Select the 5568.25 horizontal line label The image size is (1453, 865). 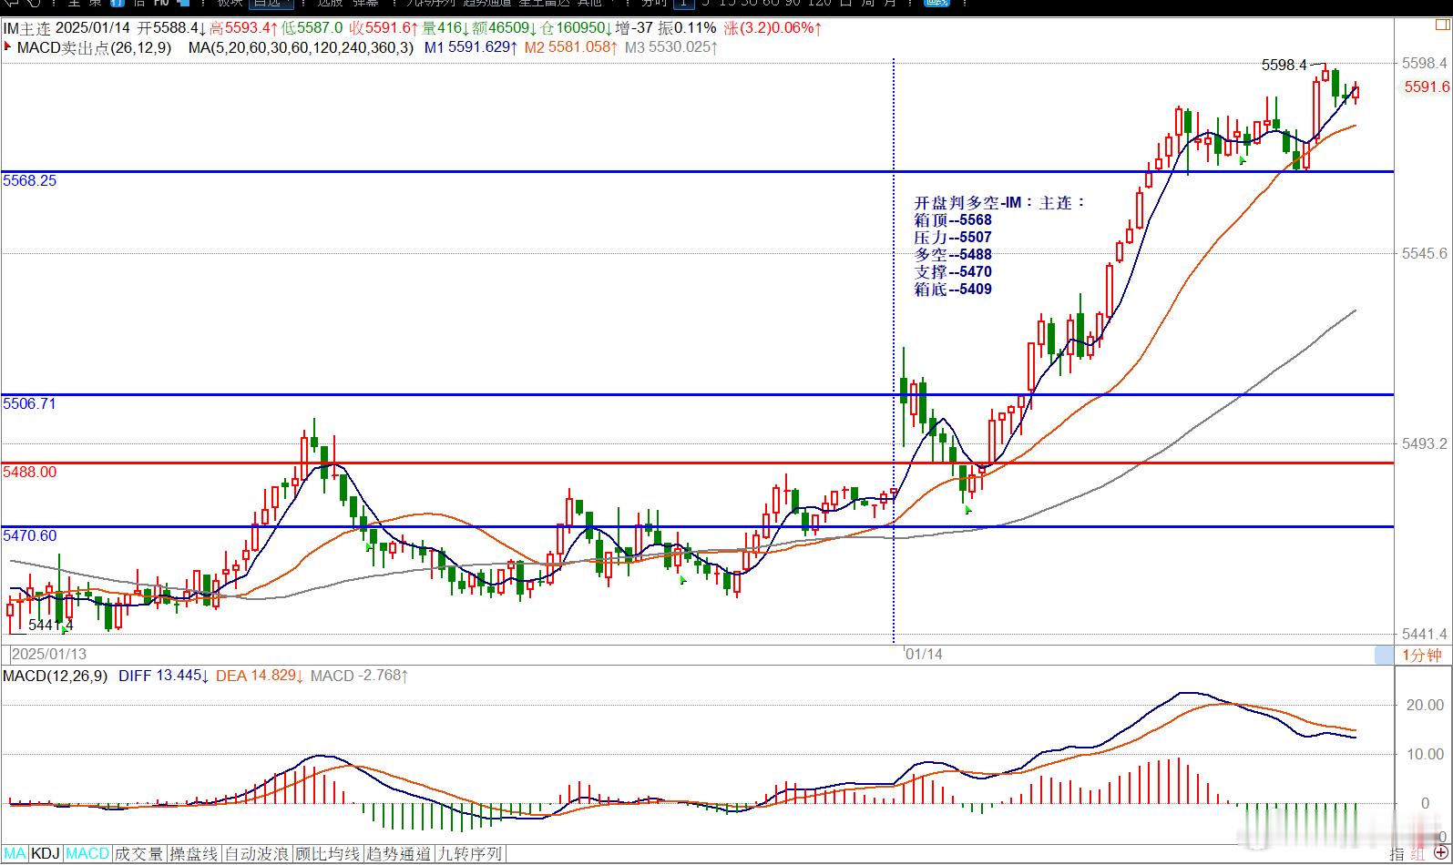[30, 180]
